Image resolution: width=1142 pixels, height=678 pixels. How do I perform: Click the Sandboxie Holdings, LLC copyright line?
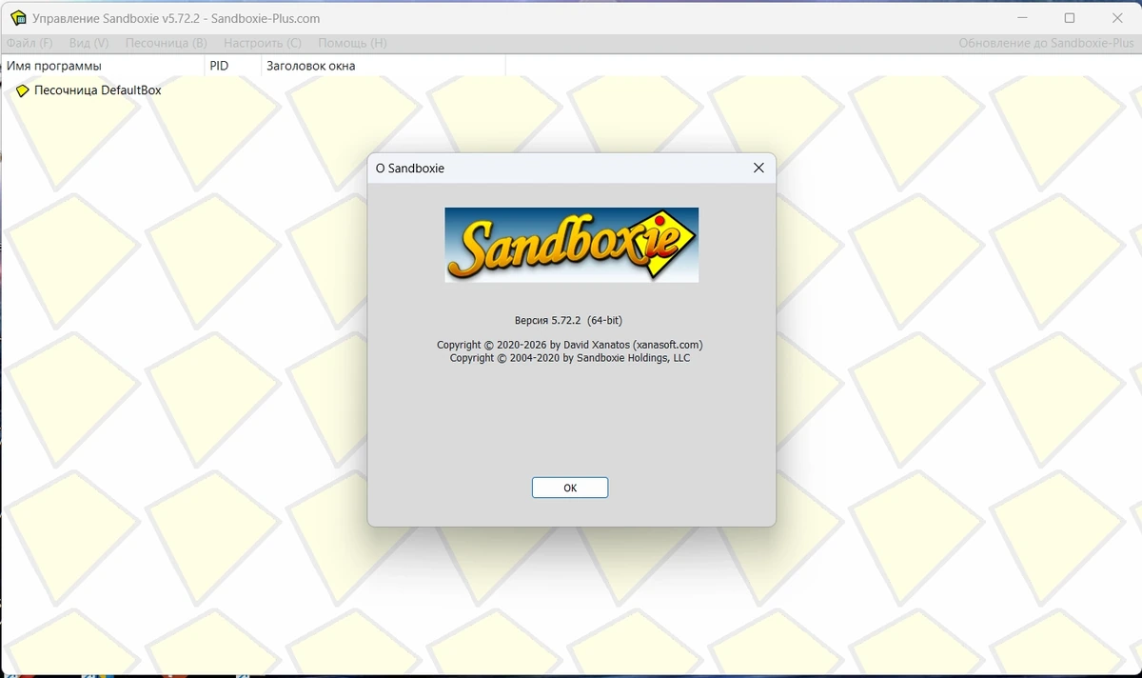(x=569, y=358)
